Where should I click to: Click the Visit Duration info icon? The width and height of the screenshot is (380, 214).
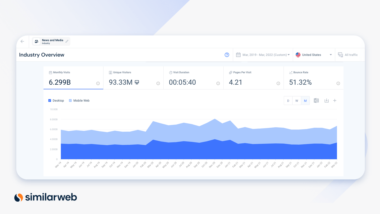[218, 83]
